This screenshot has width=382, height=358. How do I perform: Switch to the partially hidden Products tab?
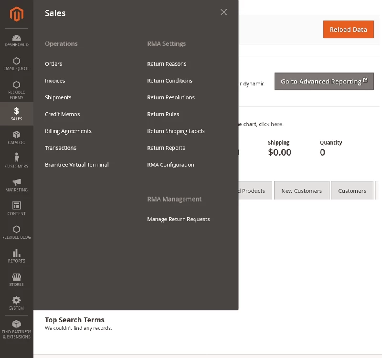(x=255, y=190)
